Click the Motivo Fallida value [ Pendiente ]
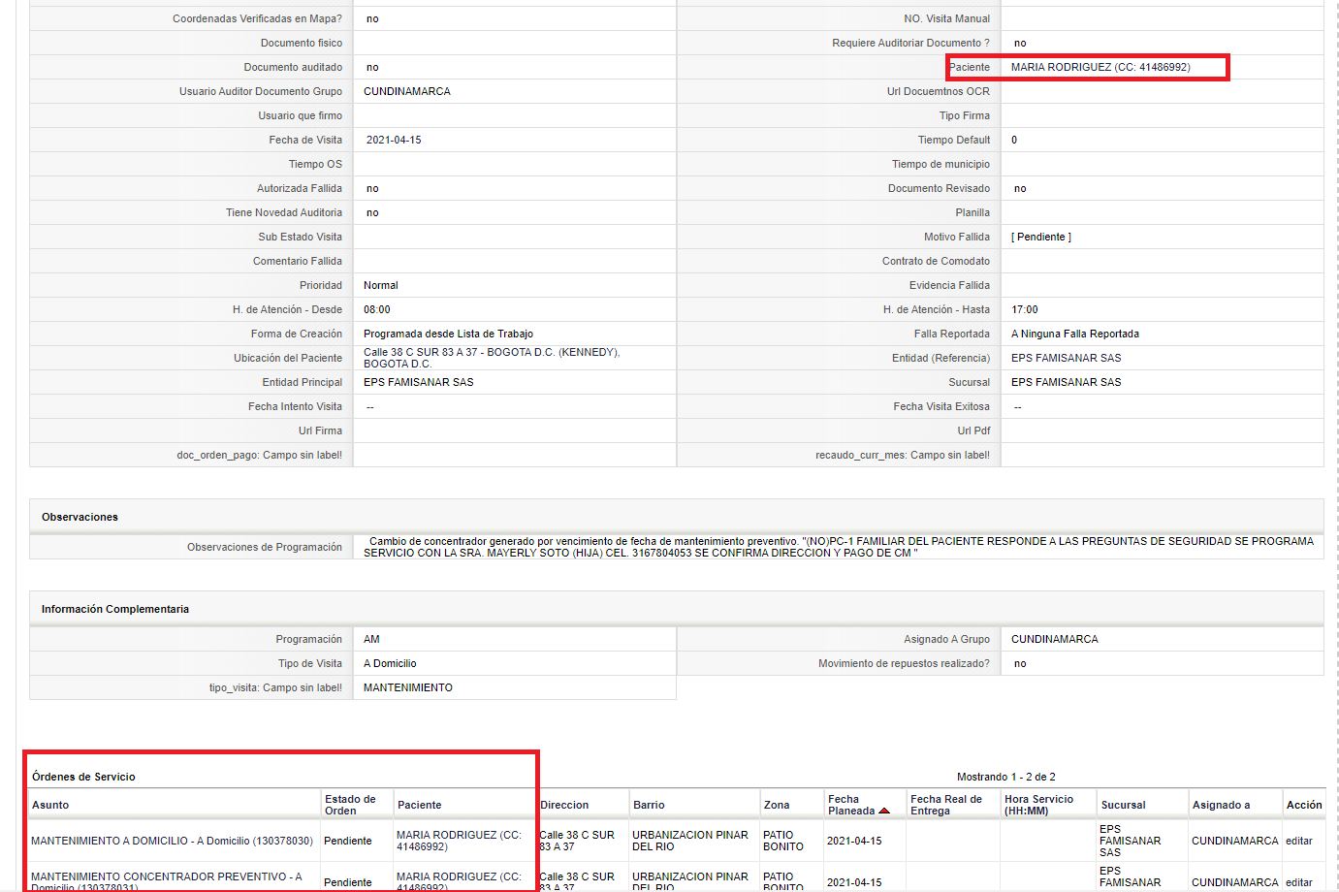Viewport: 1339px width, 892px height. point(1041,237)
